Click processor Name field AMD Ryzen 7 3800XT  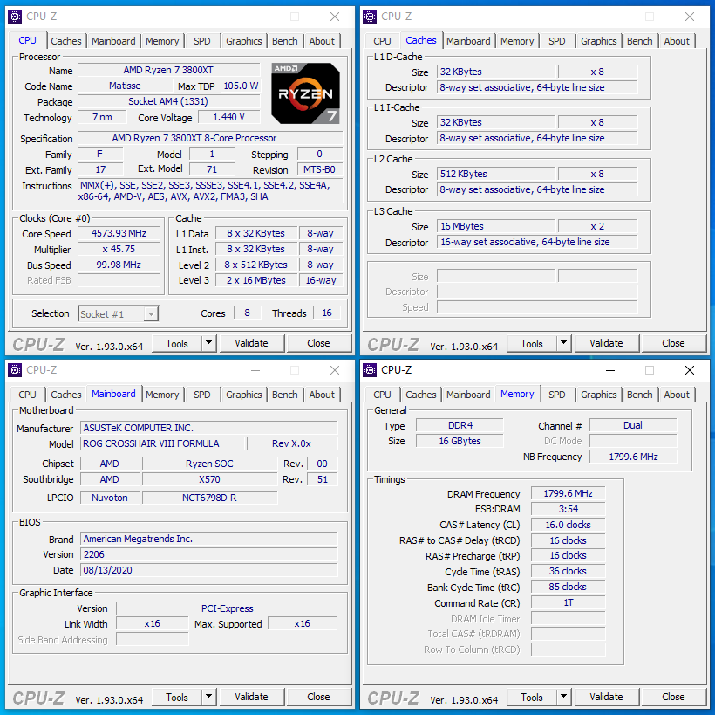tap(168, 71)
